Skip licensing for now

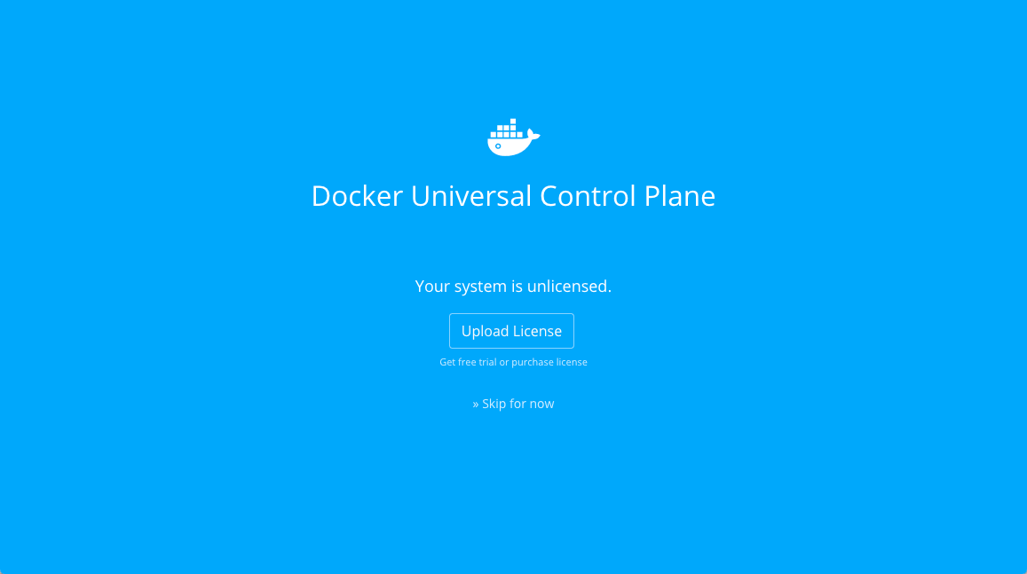pyautogui.click(x=513, y=404)
